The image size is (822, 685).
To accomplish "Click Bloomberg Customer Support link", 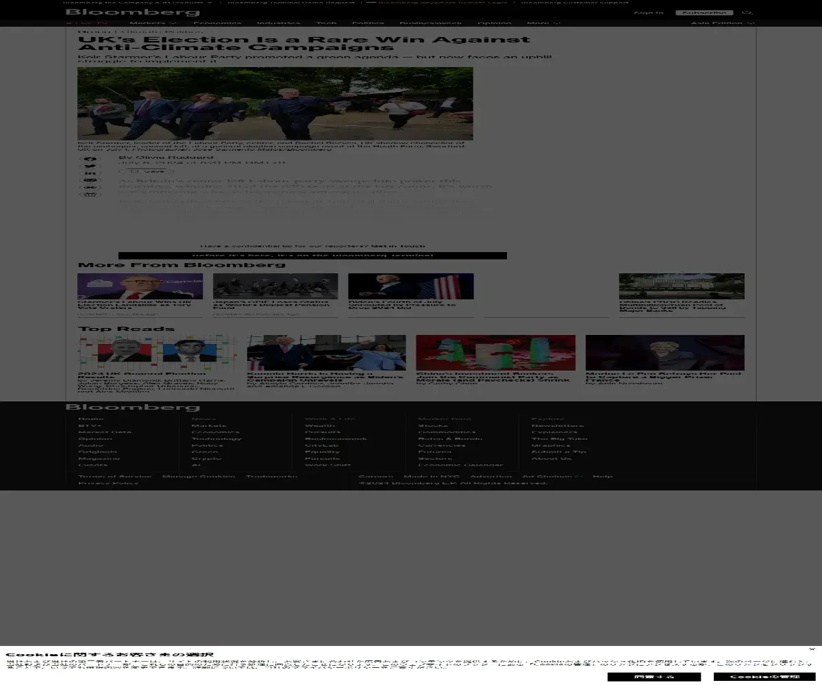I will tap(574, 2).
